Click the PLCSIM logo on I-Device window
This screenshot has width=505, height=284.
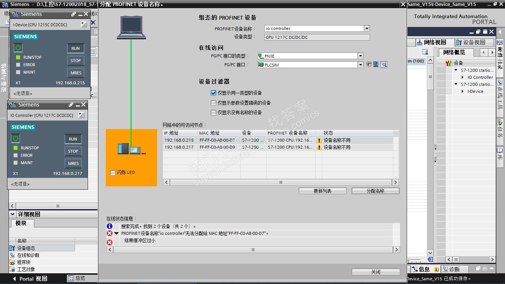click(x=15, y=14)
